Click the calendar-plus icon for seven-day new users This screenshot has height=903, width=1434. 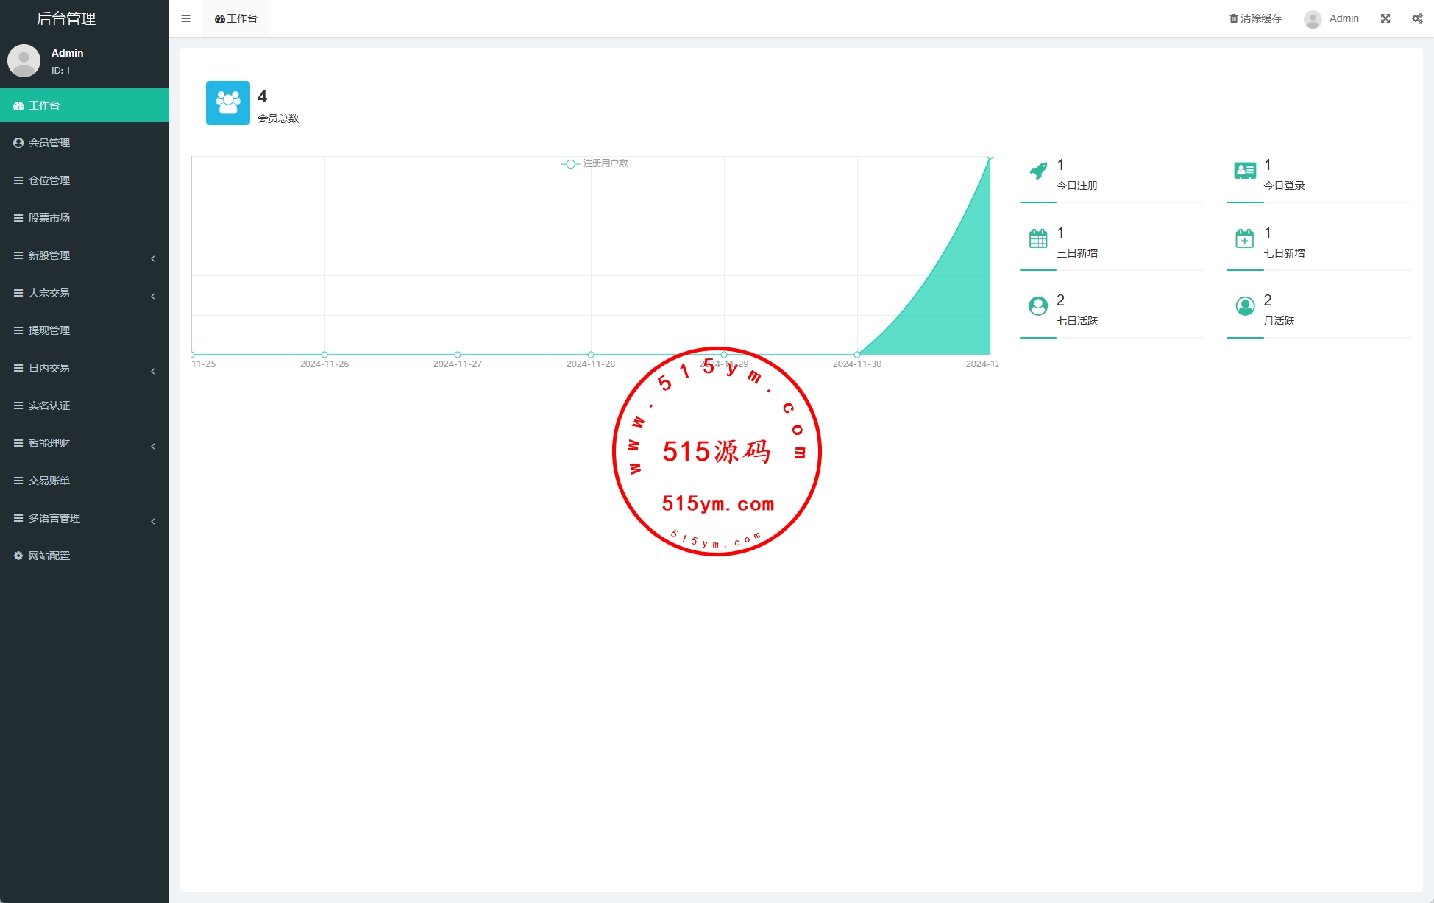pos(1245,238)
